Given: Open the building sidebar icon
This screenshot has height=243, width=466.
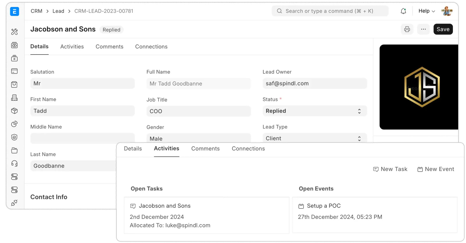Looking at the screenshot, I should coord(14,98).
